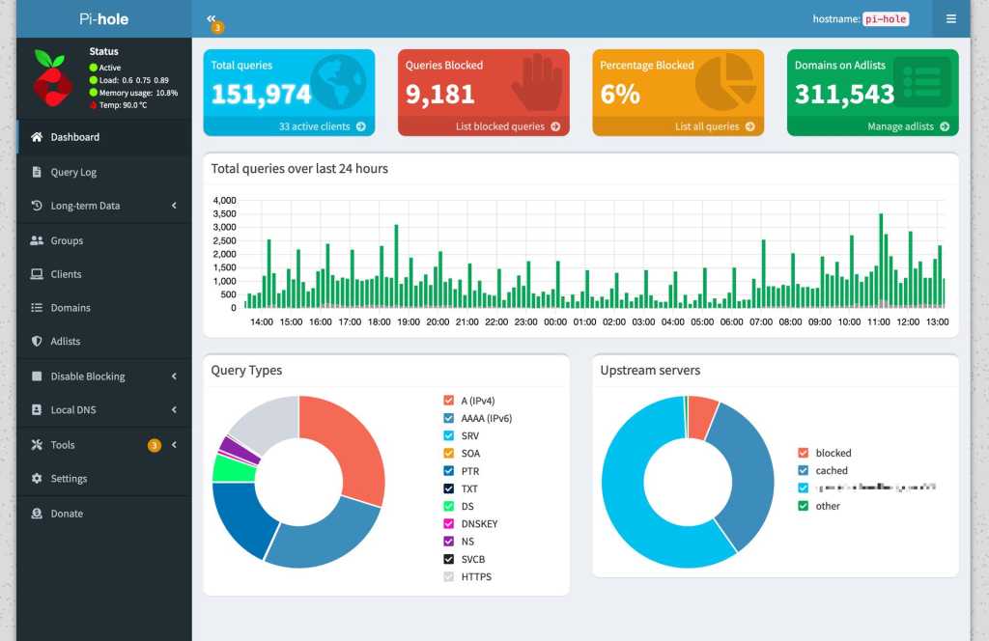Click the hamburger menu icon top right
Screen dimensions: 989x641
coord(950,18)
